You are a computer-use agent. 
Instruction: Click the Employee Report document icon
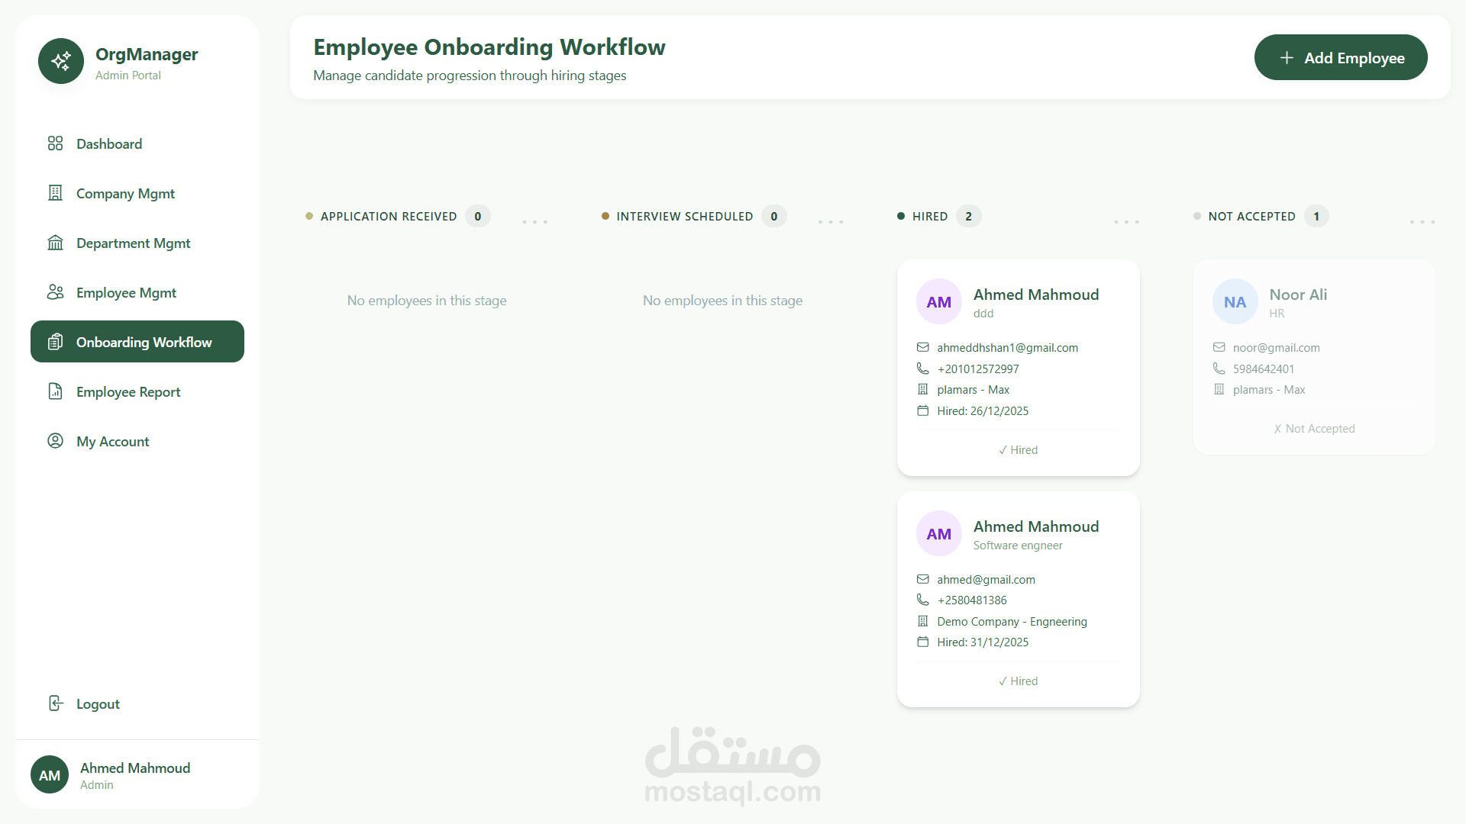[55, 391]
